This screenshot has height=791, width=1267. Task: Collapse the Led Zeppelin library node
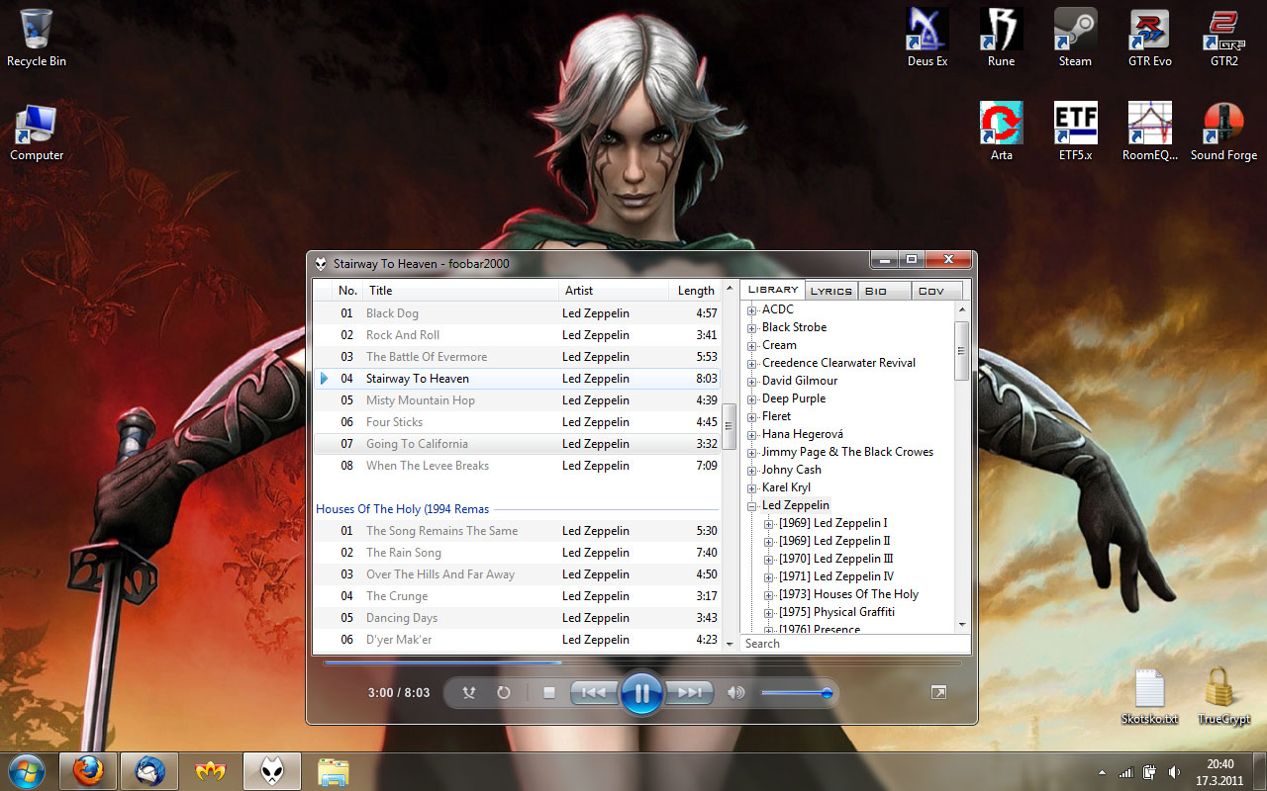752,506
